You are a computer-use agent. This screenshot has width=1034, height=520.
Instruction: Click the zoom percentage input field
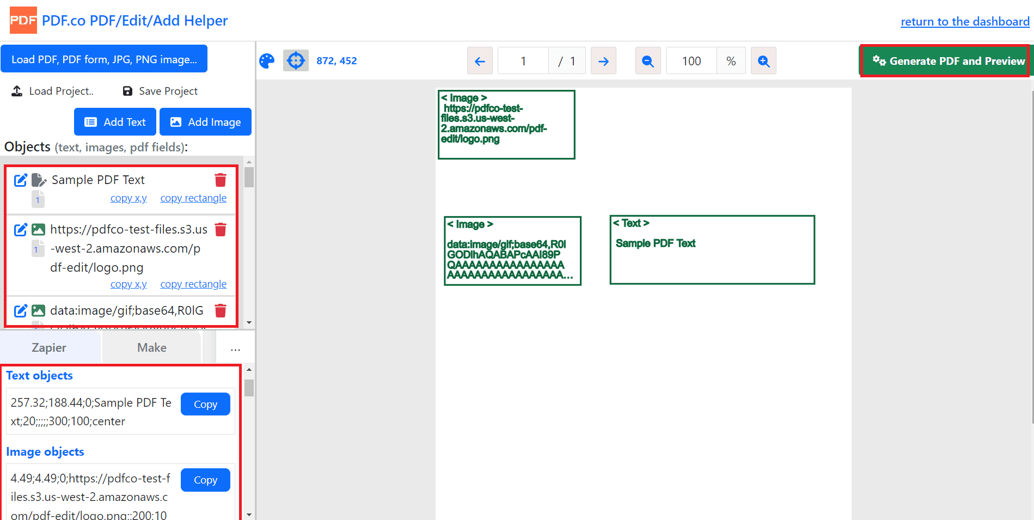[x=692, y=61]
